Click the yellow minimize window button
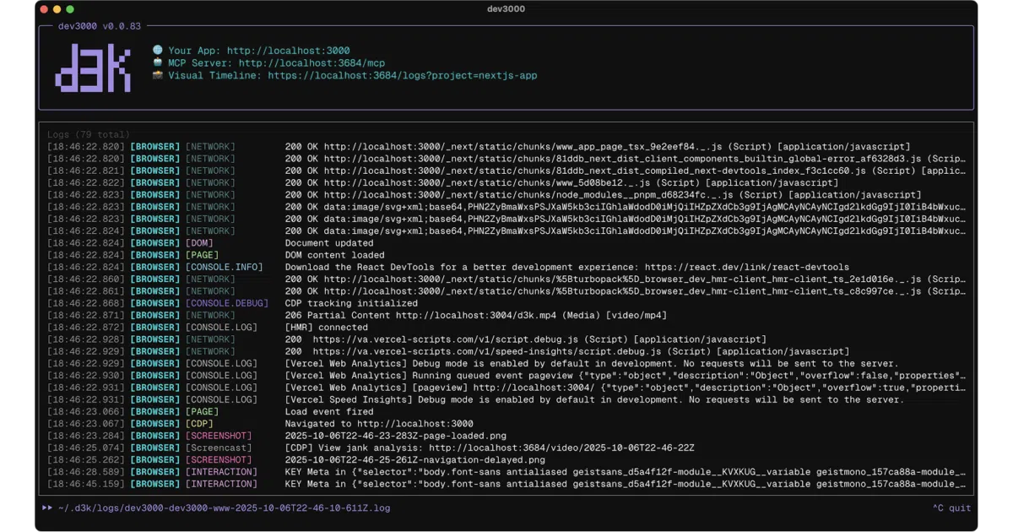The width and height of the screenshot is (1013, 532). tap(57, 9)
